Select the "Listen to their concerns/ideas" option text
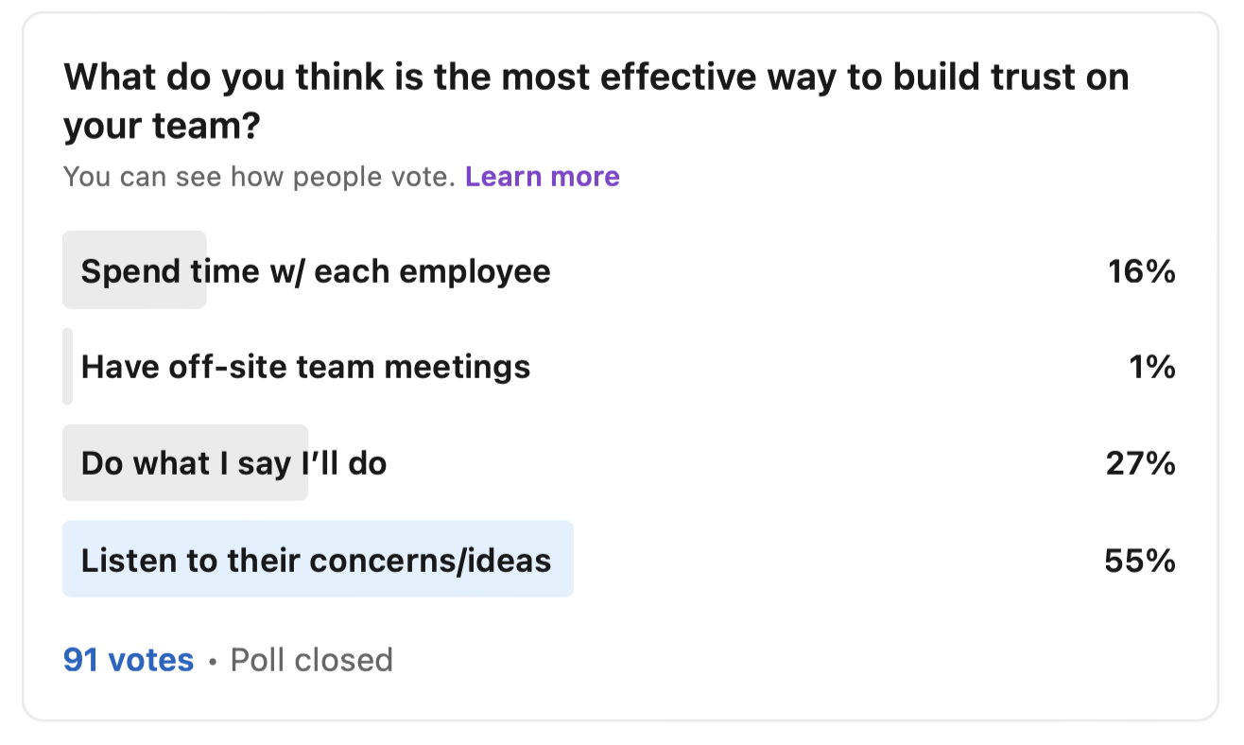The width and height of the screenshot is (1244, 745). [316, 560]
